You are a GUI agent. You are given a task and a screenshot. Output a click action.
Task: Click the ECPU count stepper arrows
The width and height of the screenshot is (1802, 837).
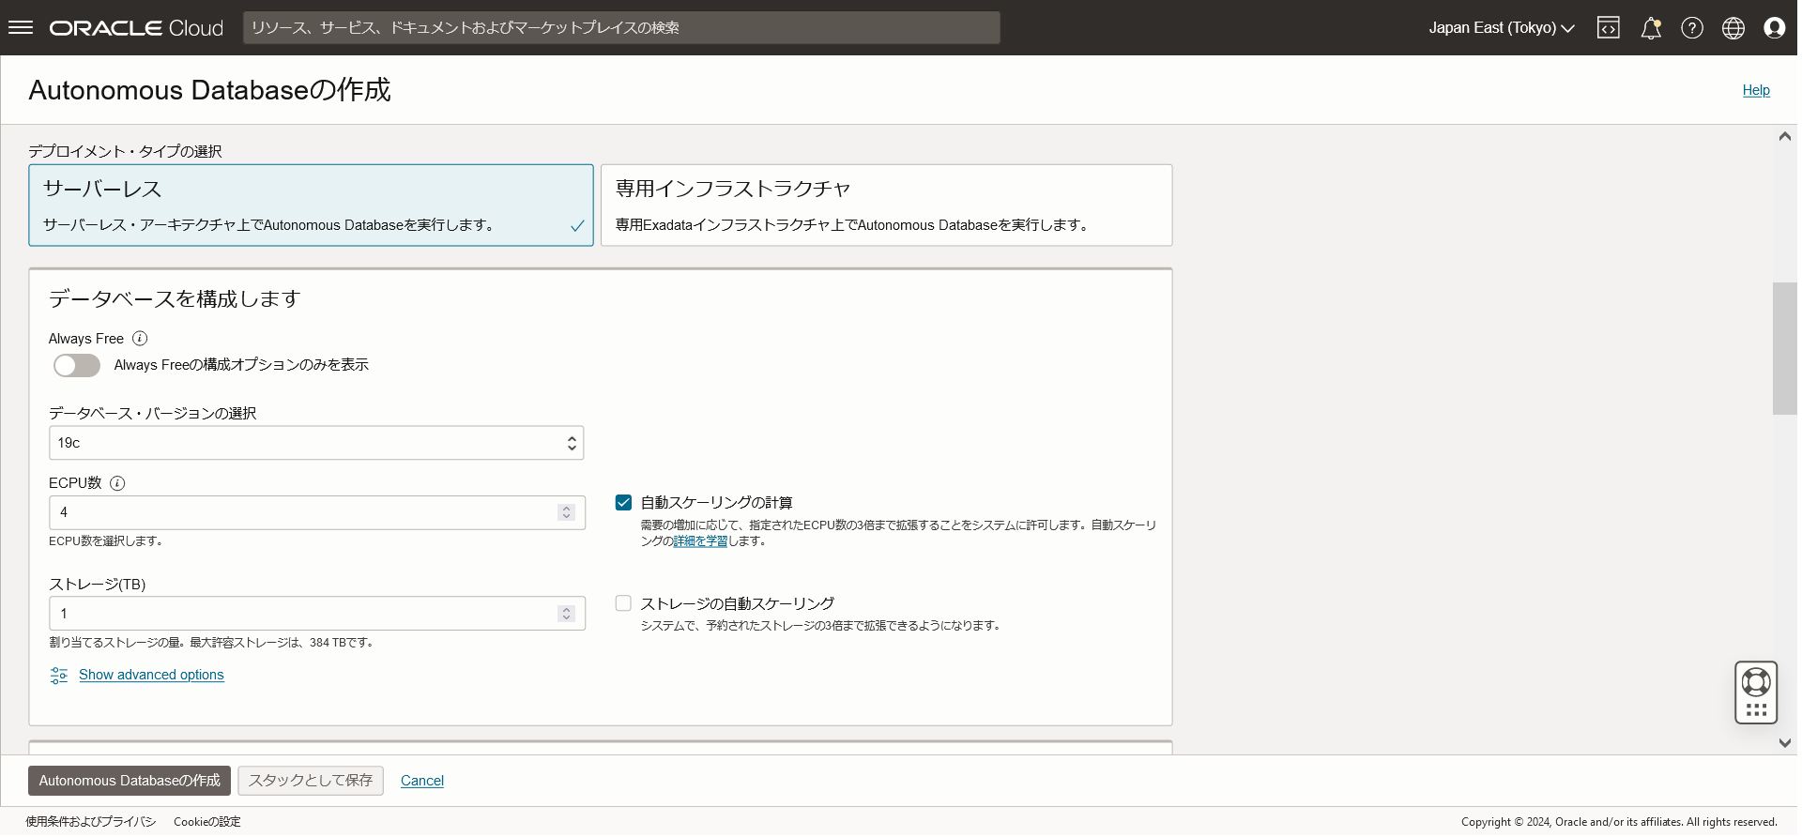point(566,512)
